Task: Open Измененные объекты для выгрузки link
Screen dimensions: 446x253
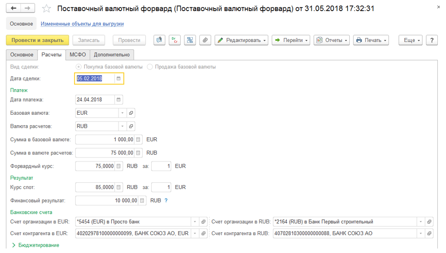Action: pyautogui.click(x=82, y=24)
